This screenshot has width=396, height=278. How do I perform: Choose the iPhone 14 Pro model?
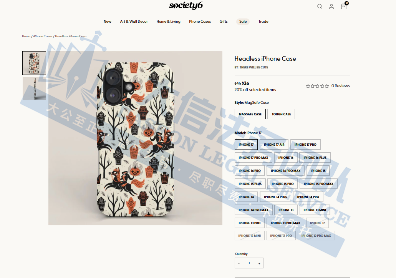point(308,197)
